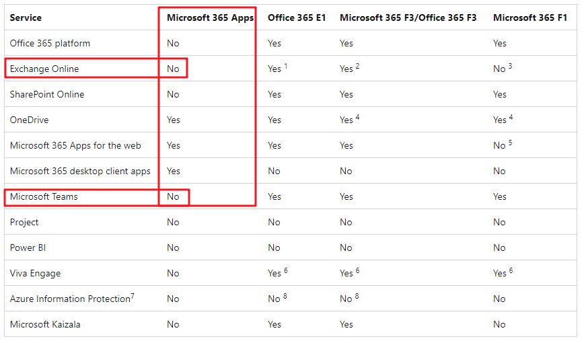Click No 5 for Apps for the web under F1
Viewport: 584px width, 343px height.
[x=503, y=145]
